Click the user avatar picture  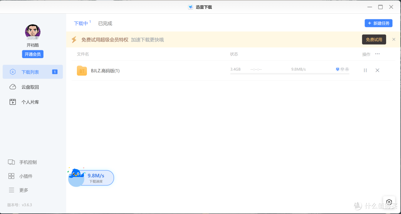click(x=33, y=32)
